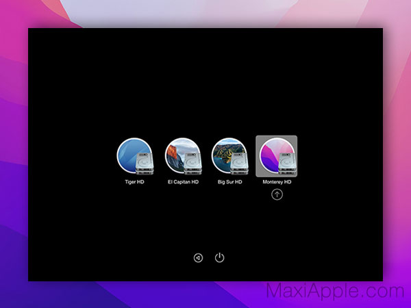Select the highlighted Monterey HD disk icon
The height and width of the screenshot is (308, 411).
[x=277, y=156]
